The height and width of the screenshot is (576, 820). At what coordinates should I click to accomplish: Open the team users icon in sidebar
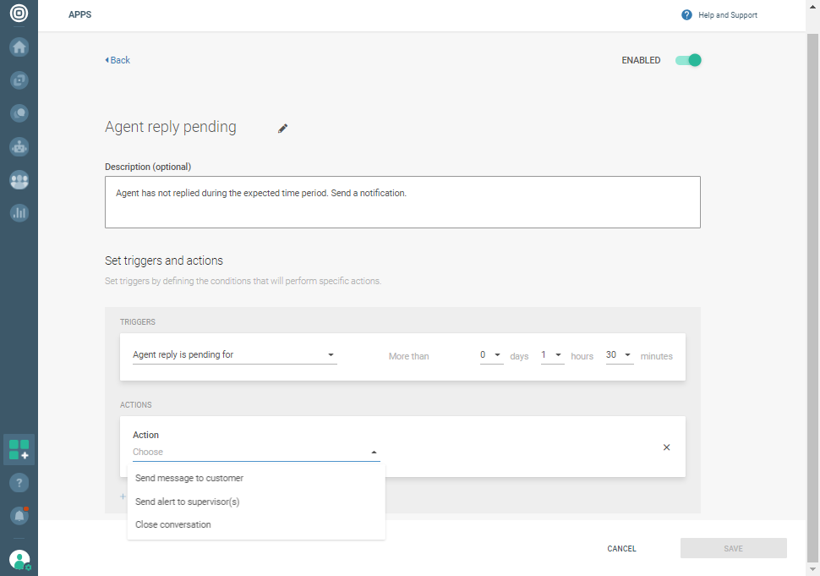click(19, 180)
